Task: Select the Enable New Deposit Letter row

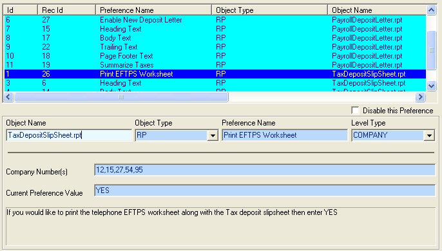Action: [x=215, y=20]
